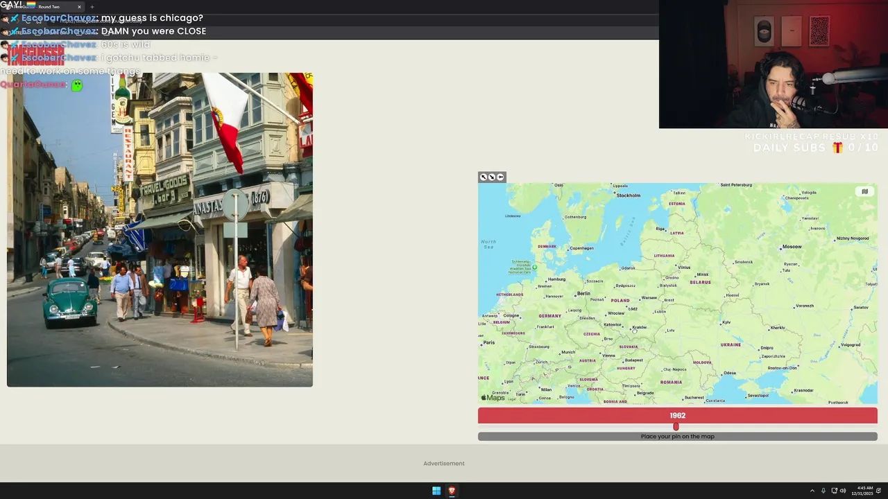Show hidden system tray icons
The height and width of the screenshot is (499, 888).
coord(812,491)
